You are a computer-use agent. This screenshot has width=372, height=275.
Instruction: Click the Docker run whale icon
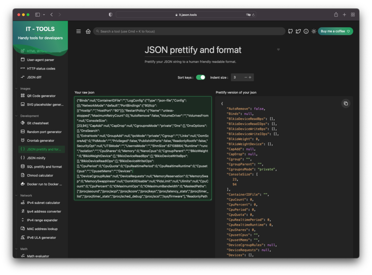click(x=23, y=184)
